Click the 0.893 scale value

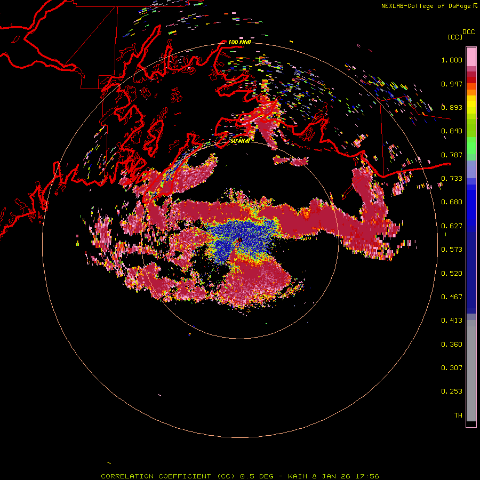pos(452,107)
